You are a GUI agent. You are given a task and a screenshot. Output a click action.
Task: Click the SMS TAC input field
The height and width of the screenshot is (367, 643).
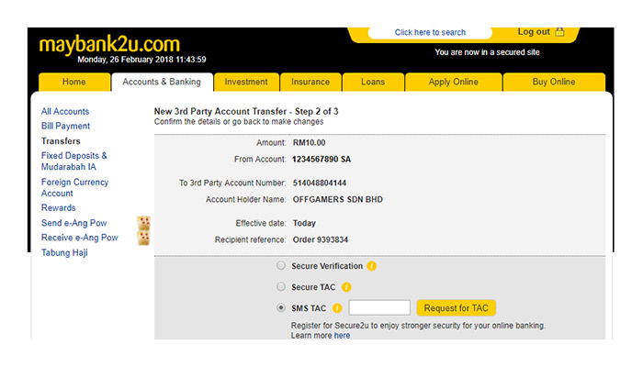tap(379, 307)
